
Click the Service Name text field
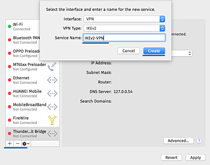click(x=124, y=38)
